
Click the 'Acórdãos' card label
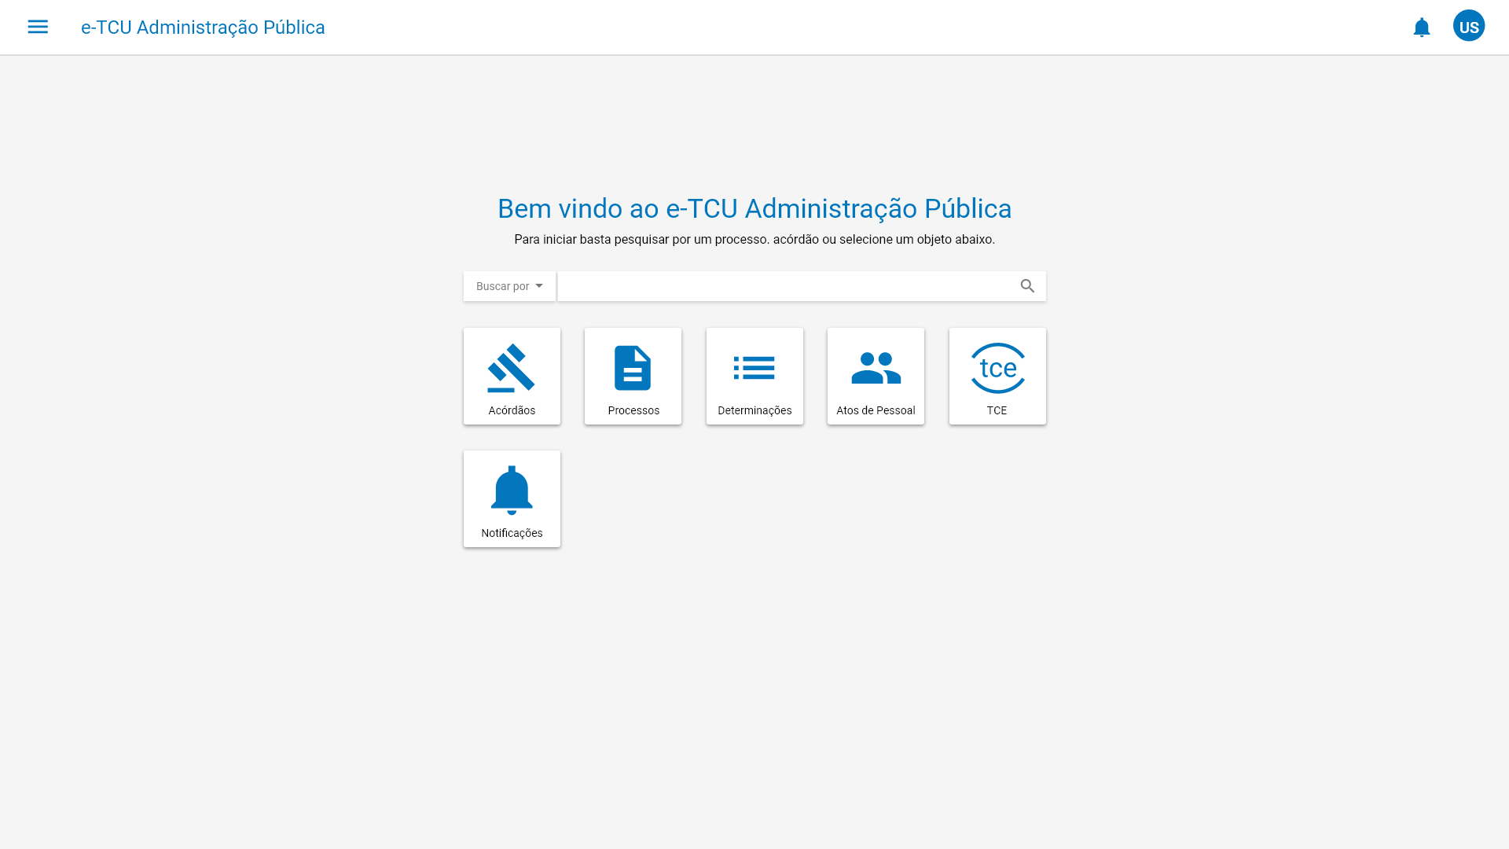pyautogui.click(x=512, y=410)
